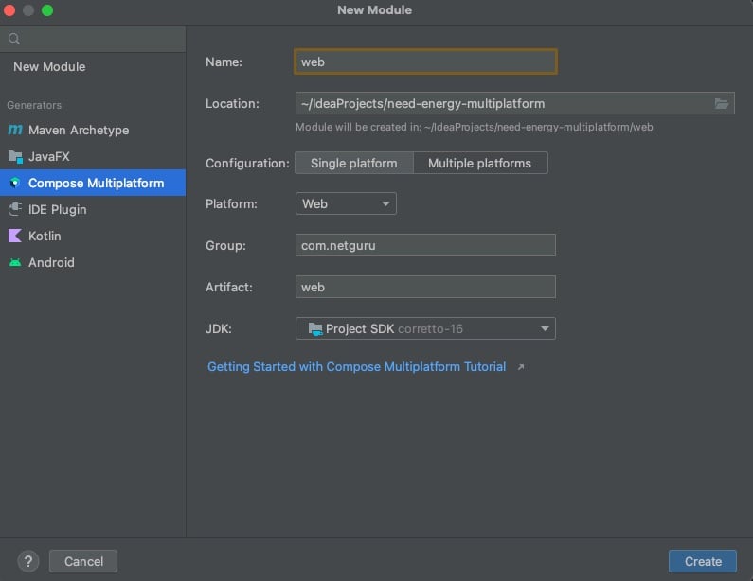The width and height of the screenshot is (753, 581).
Task: Expand the JDK Project SDK dropdown
Action: (x=425, y=328)
